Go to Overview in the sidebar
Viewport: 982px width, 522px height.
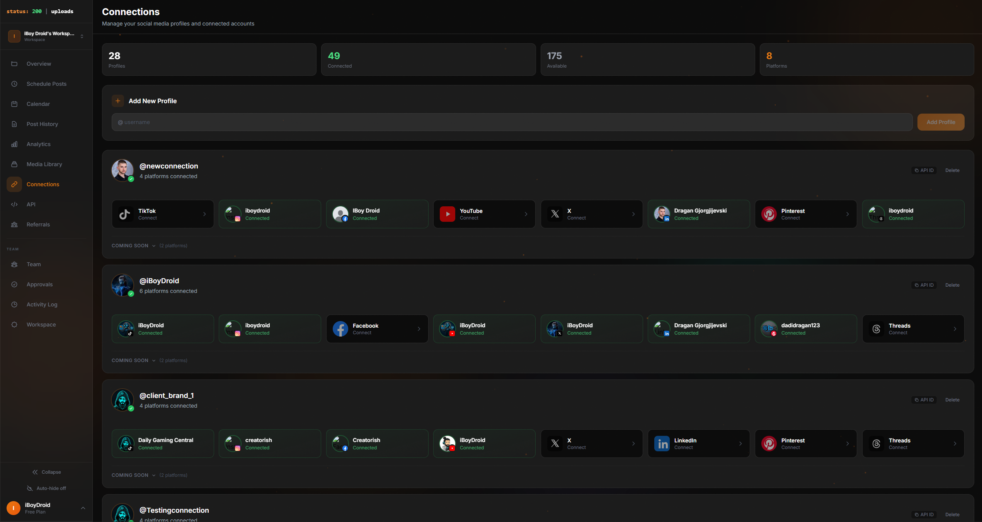pos(46,64)
